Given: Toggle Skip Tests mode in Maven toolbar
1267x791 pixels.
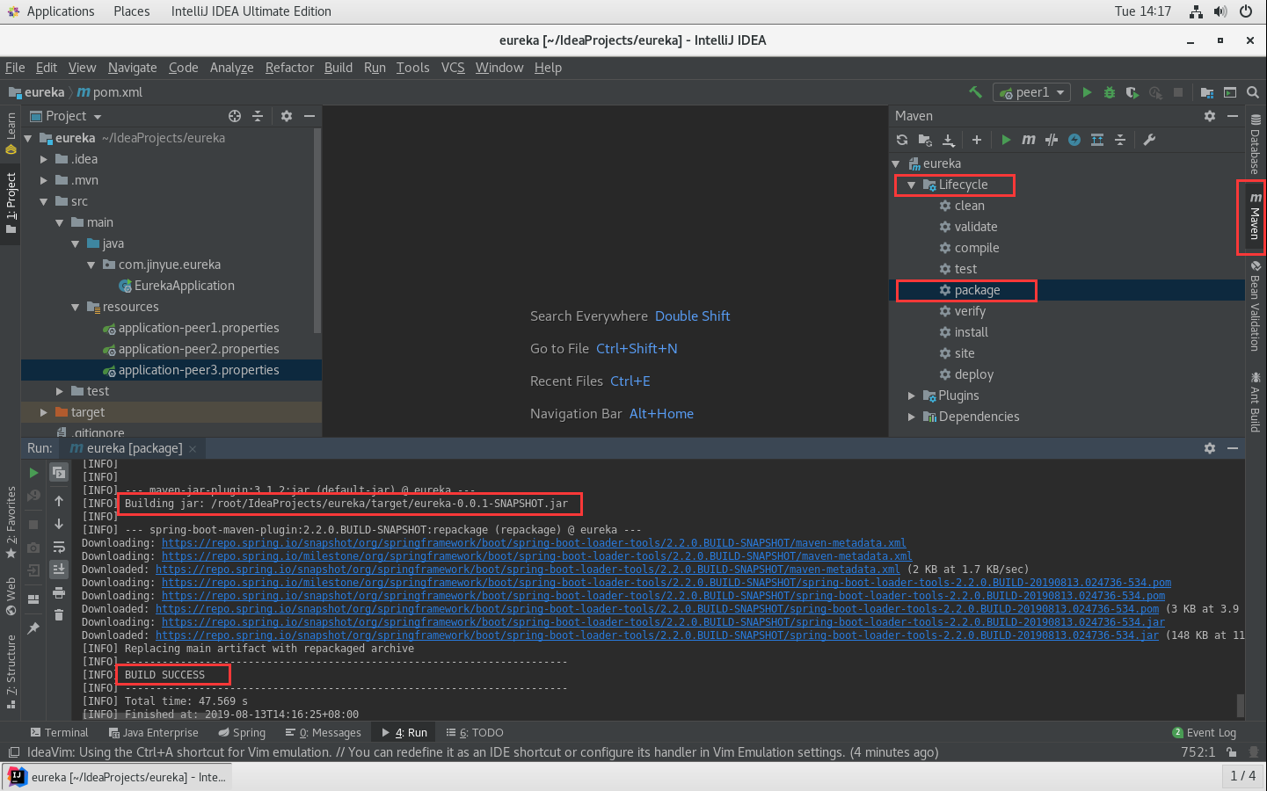Looking at the screenshot, I should point(1074,140).
